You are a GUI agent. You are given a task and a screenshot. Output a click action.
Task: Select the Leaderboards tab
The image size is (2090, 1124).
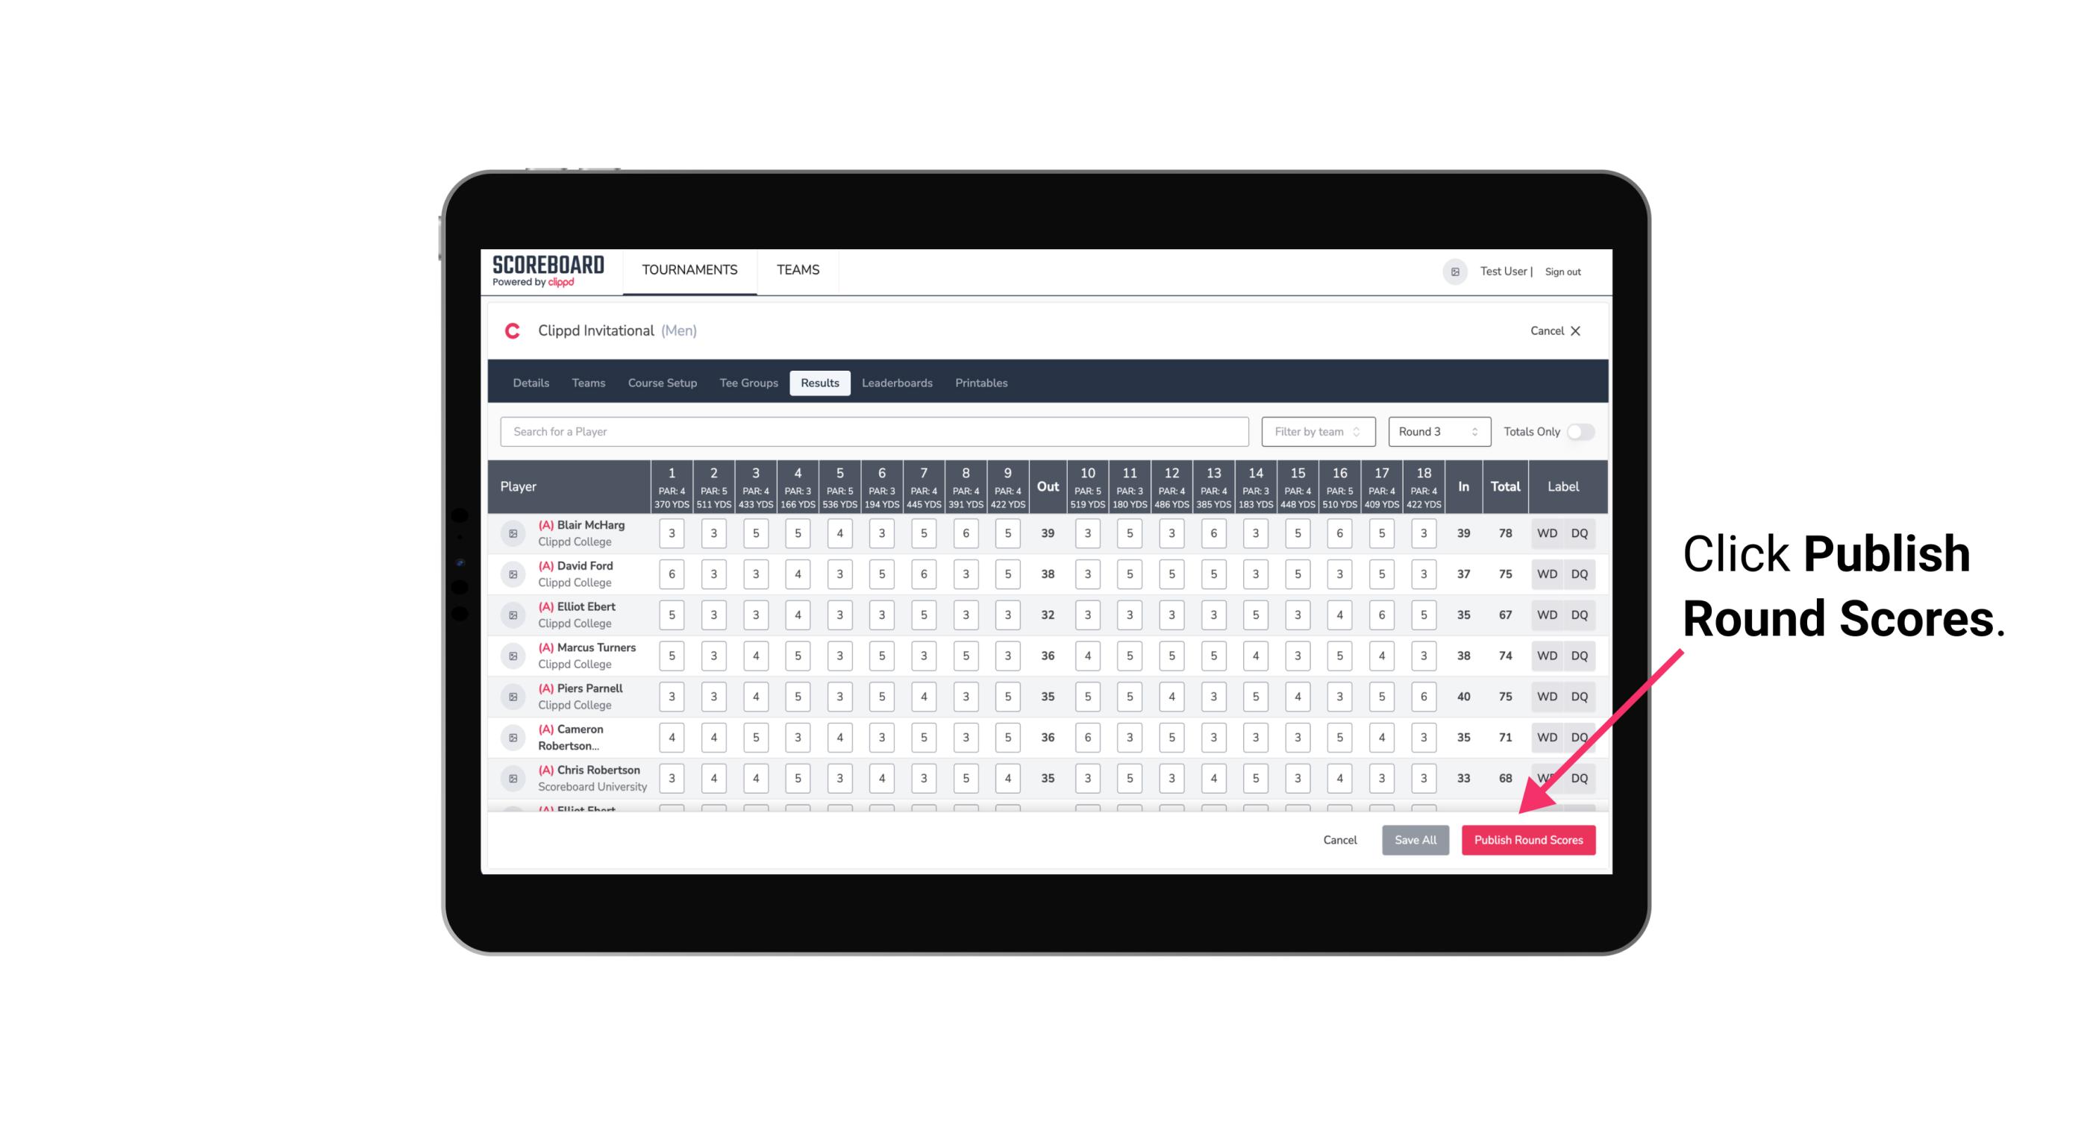click(x=897, y=382)
